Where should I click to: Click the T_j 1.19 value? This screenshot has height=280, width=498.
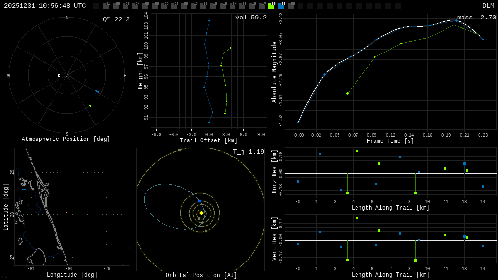pos(249,152)
